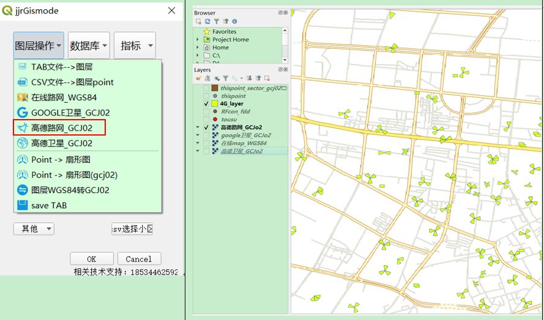Screen dimensions: 544x320
Task: Filter the Layers legend
Action: pyautogui.click(x=226, y=78)
